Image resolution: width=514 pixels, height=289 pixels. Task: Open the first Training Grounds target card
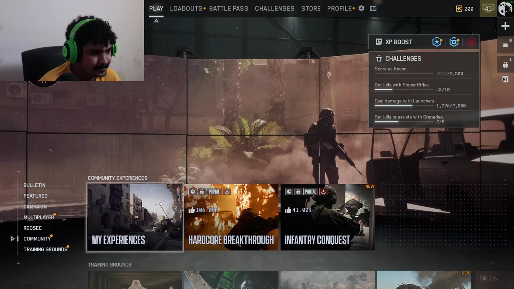(135, 280)
